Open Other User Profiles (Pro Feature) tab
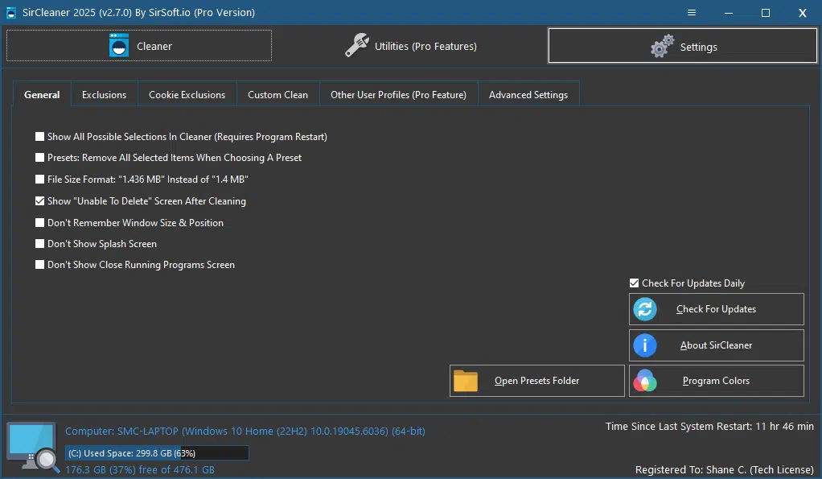Screen dimensions: 822x479 398,94
